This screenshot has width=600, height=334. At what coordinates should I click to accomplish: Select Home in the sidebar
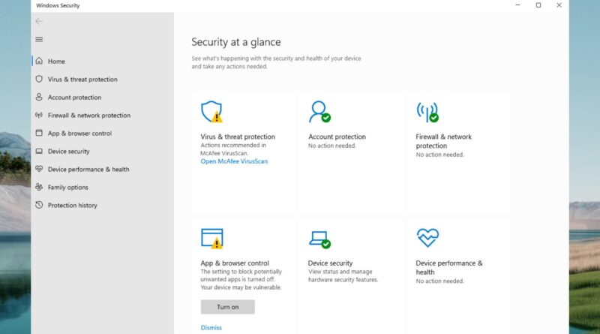click(56, 62)
